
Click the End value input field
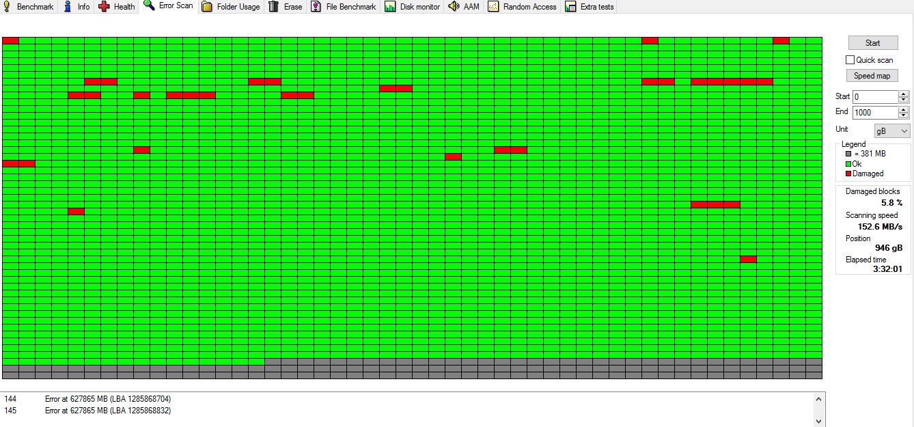pyautogui.click(x=875, y=113)
